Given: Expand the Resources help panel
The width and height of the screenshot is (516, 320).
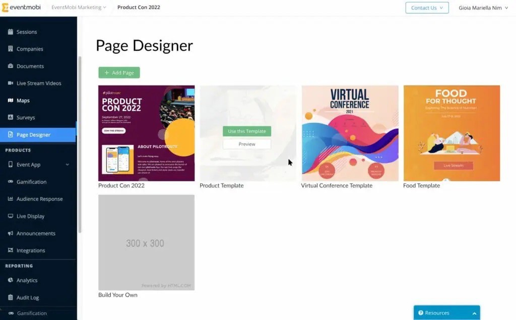Looking at the screenshot, I should pos(446,313).
